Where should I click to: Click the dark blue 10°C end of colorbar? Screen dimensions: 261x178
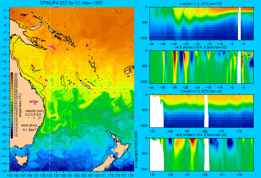click(x=12, y=136)
